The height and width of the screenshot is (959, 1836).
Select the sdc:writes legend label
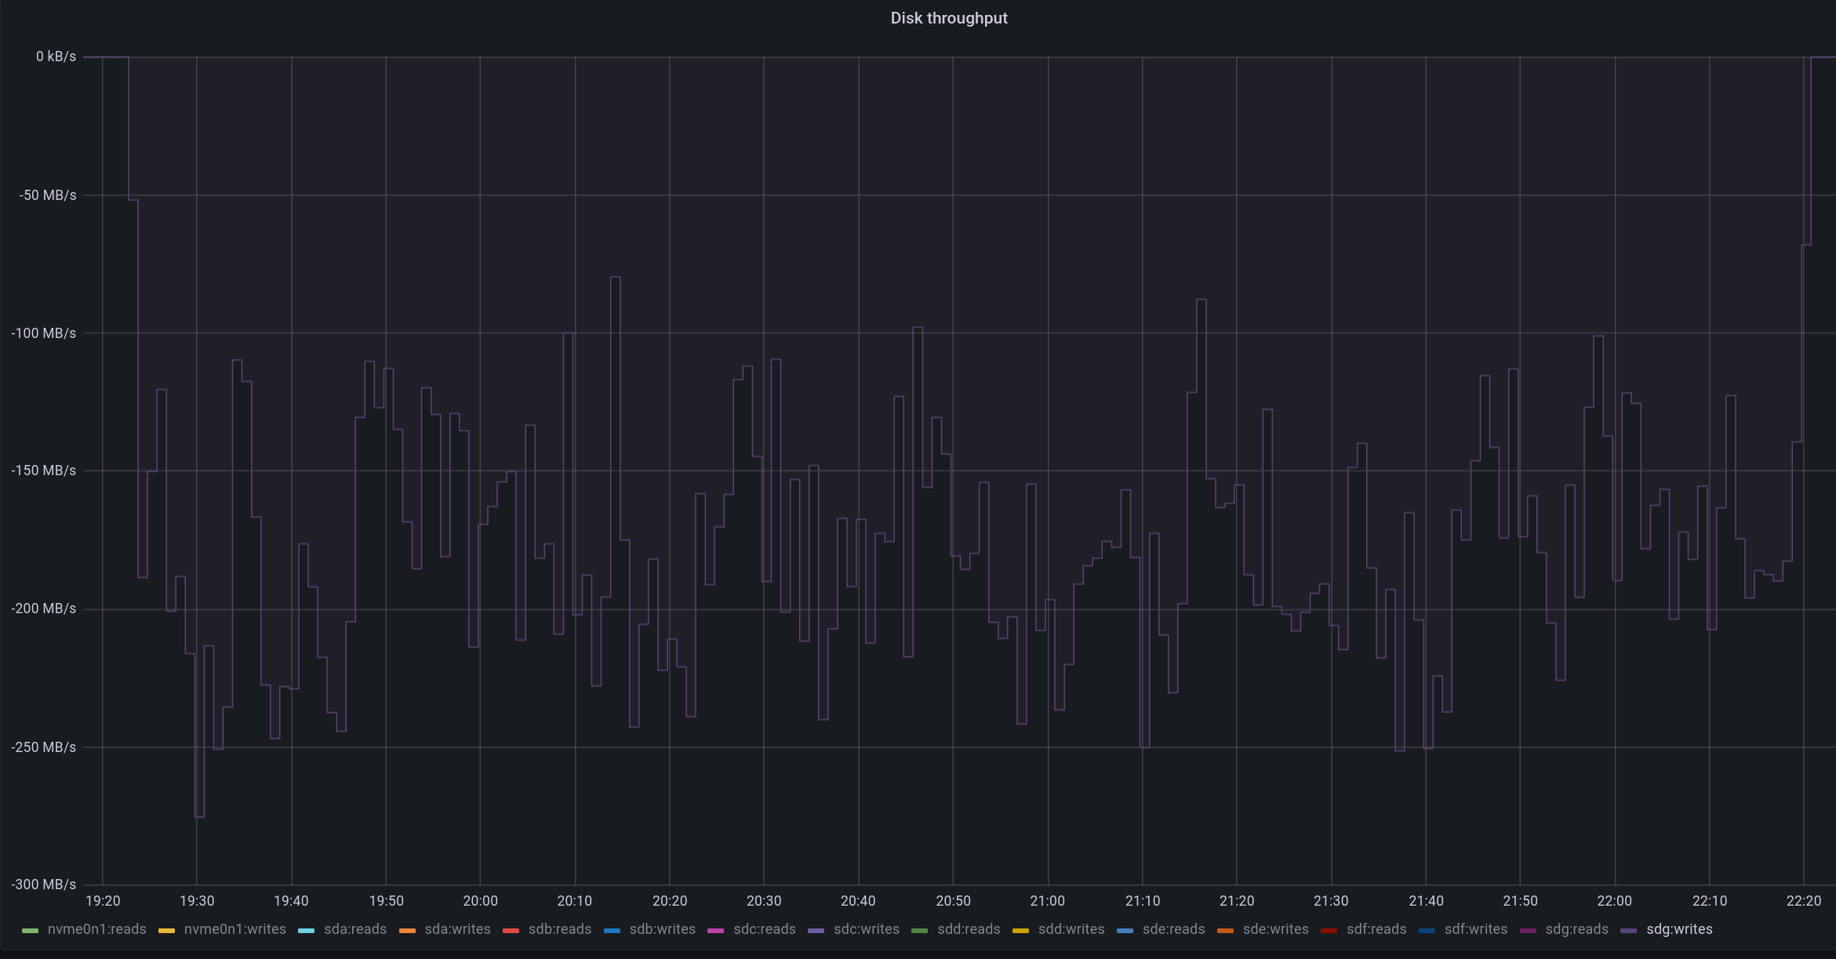(866, 929)
